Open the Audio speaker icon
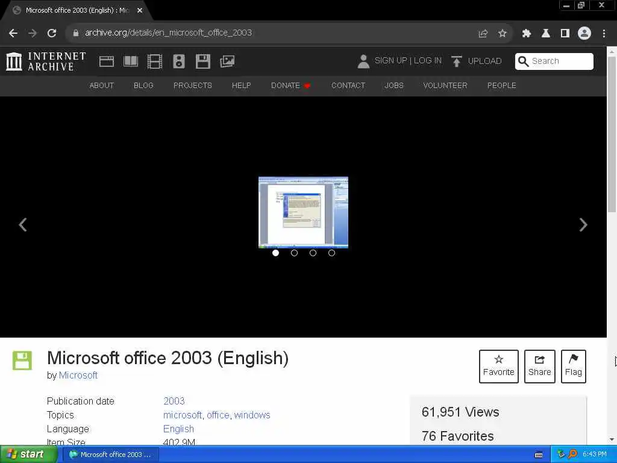The image size is (617, 463). (x=178, y=61)
